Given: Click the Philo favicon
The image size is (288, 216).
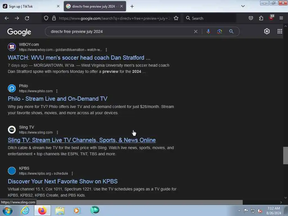Looking at the screenshot, I should click(12, 88).
